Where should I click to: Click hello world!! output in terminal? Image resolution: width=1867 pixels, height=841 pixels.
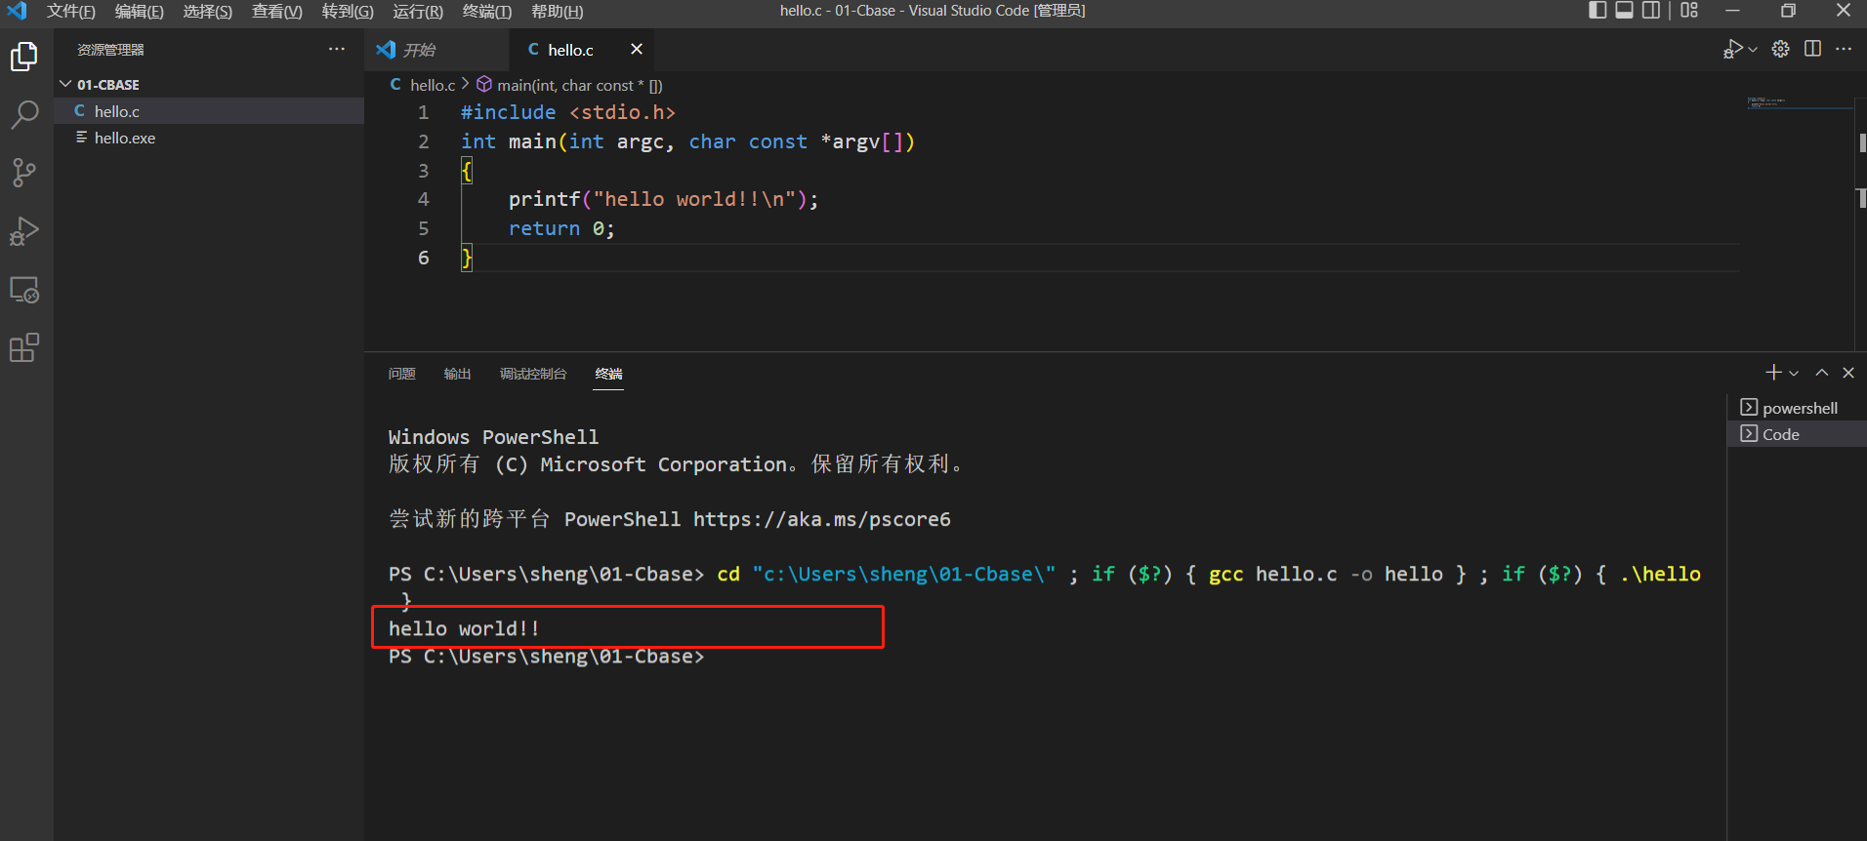464,628
